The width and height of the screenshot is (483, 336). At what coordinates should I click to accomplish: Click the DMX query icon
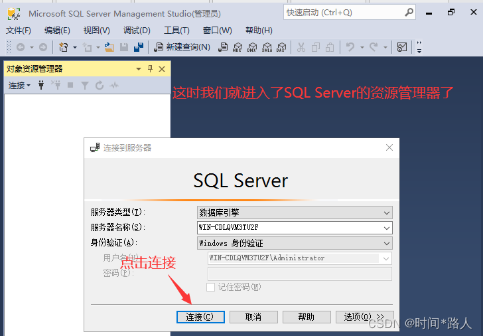click(251, 47)
